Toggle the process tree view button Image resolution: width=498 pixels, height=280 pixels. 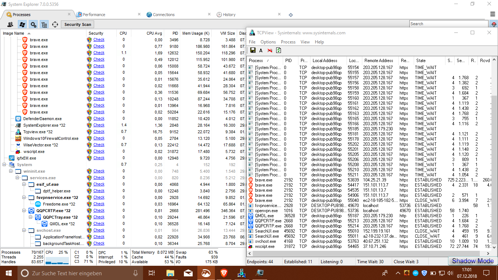[44, 24]
